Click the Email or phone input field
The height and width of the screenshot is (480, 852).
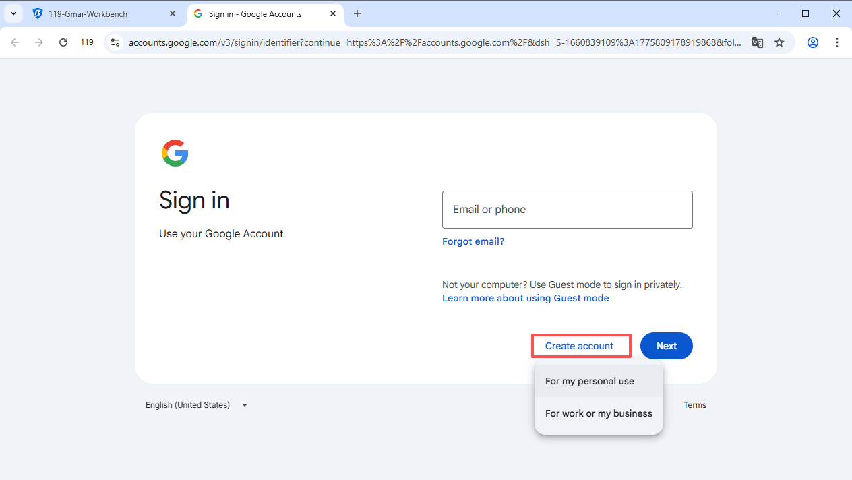click(x=567, y=209)
